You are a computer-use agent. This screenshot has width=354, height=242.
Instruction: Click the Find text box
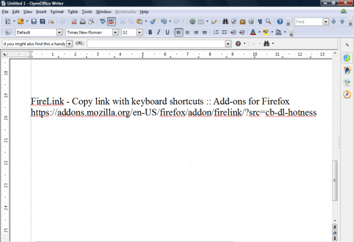tap(309, 22)
